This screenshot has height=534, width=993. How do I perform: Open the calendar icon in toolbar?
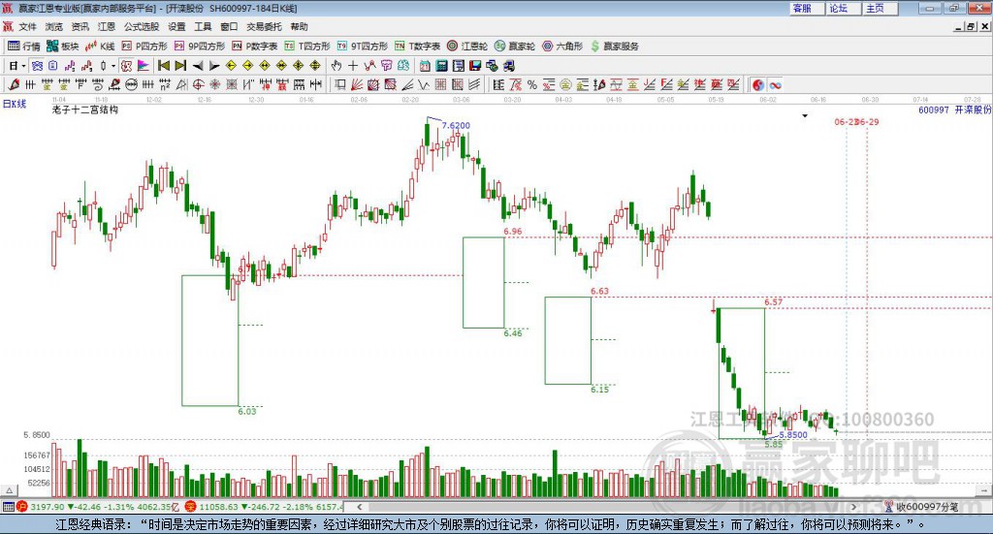pyautogui.click(x=425, y=66)
